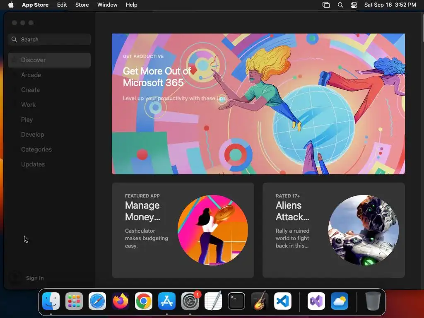Image resolution: width=424 pixels, height=318 pixels.
Task: Select Play in the sidebar
Action: pyautogui.click(x=49, y=120)
